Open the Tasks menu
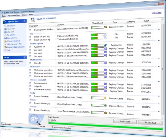 point(4,16)
